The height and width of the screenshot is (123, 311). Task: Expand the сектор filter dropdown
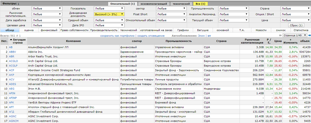tap(172, 8)
